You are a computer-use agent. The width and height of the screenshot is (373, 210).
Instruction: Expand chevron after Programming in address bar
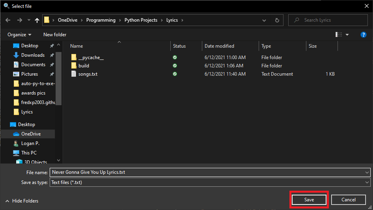tap(120, 20)
